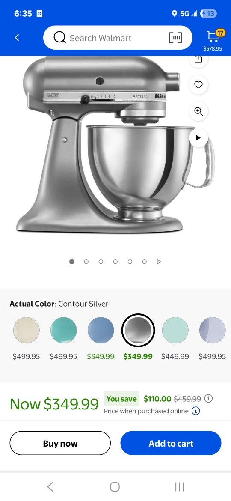Tap the Add to cart button
The image size is (231, 501).
click(171, 443)
